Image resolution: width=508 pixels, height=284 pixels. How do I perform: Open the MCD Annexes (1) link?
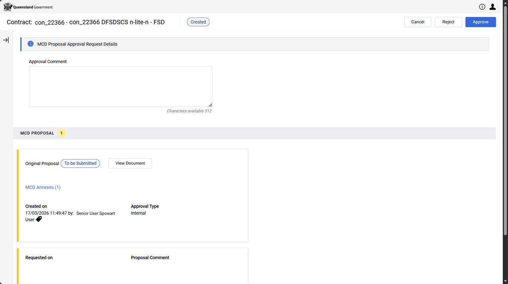coord(43,187)
